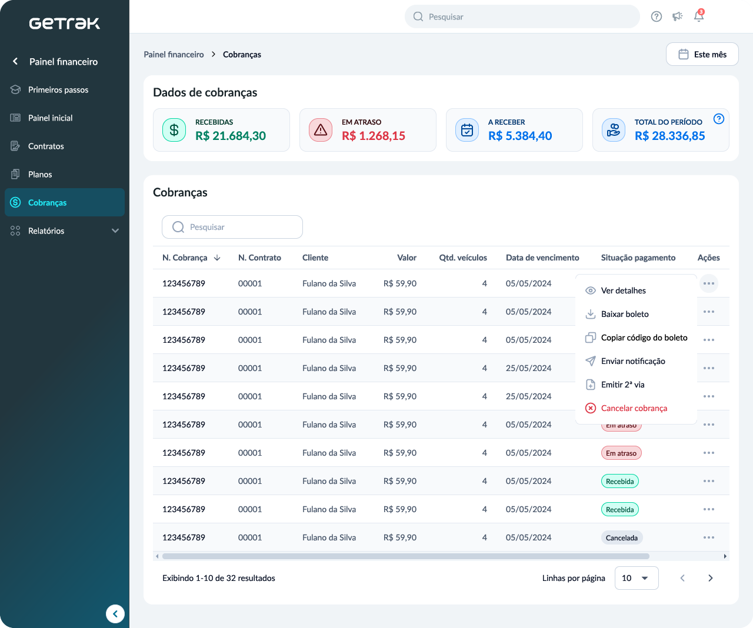The image size is (753, 628).
Task: Choose Baixar boleto from the menu
Action: pyautogui.click(x=624, y=314)
